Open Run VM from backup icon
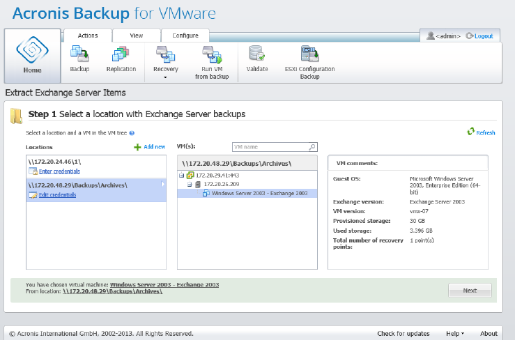 tap(212, 54)
